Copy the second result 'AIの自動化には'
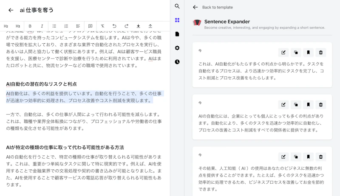 [296, 105]
